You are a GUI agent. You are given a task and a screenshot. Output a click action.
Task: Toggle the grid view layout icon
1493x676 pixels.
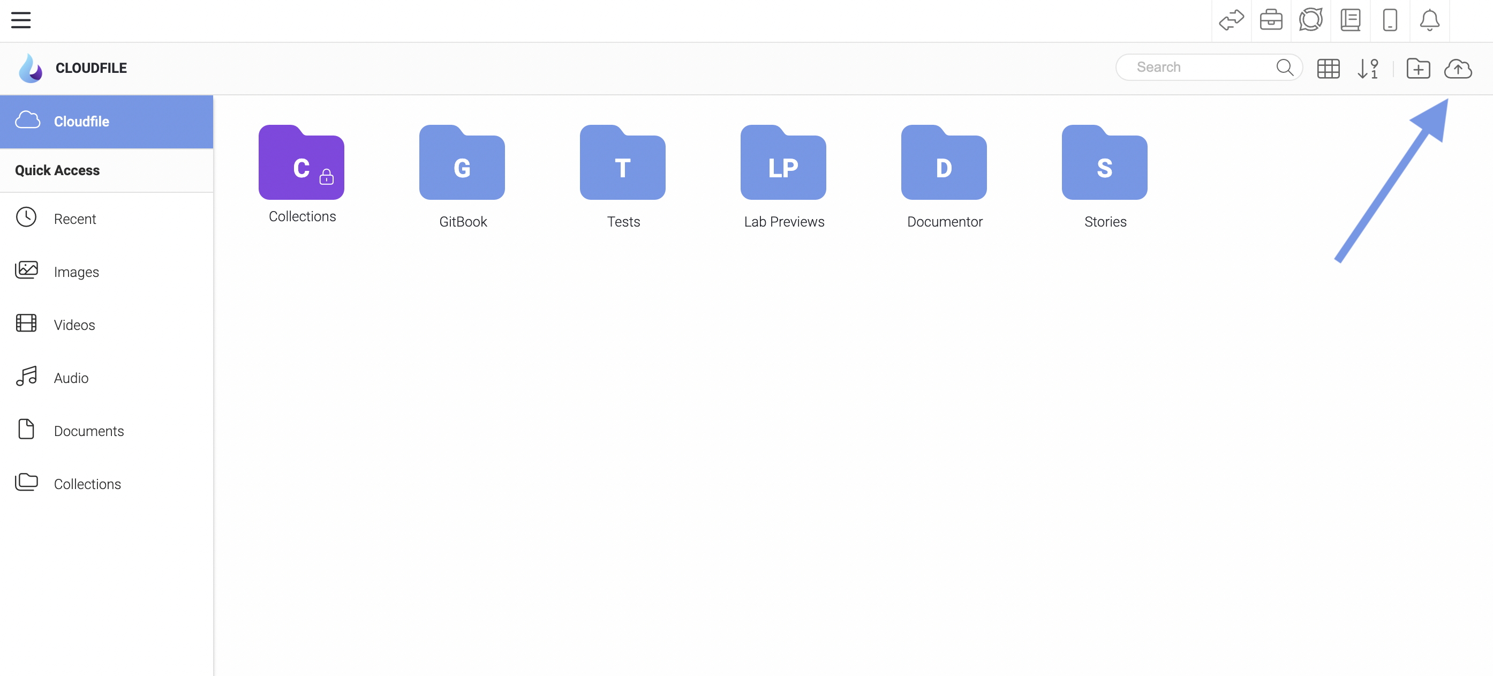pos(1328,69)
